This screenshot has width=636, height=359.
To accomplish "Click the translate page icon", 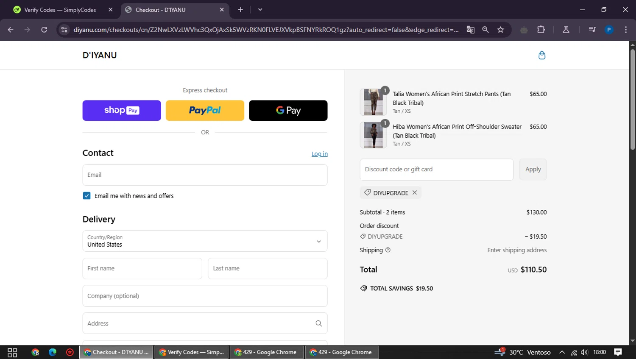I will tap(470, 30).
